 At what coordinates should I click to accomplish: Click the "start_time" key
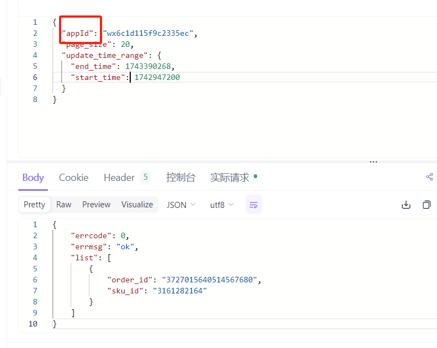click(x=98, y=77)
